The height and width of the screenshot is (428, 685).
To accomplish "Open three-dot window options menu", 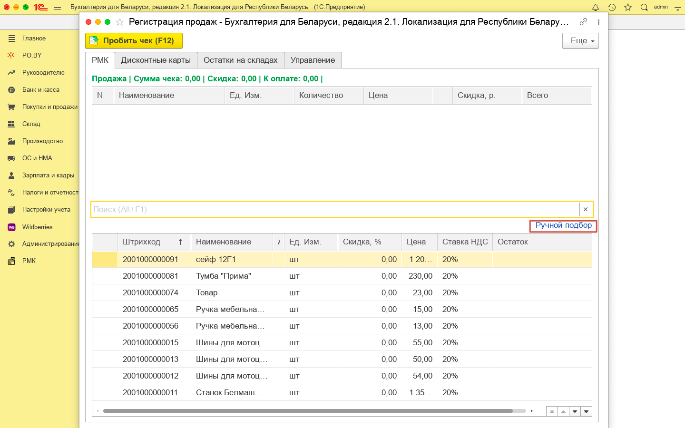I will [x=598, y=22].
